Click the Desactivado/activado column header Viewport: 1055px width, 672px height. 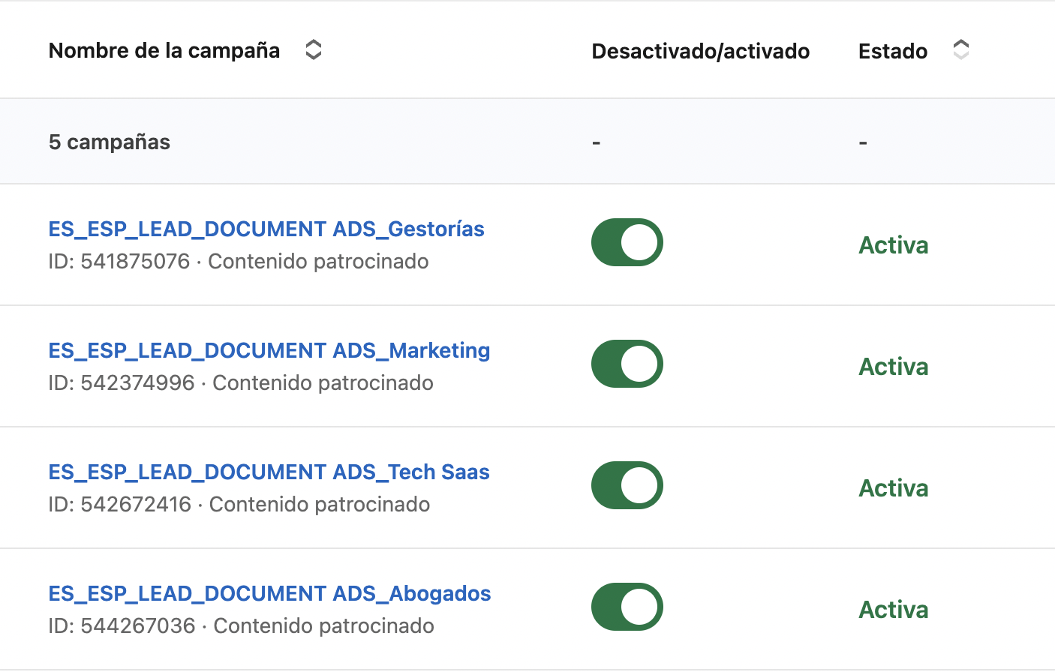coord(700,51)
